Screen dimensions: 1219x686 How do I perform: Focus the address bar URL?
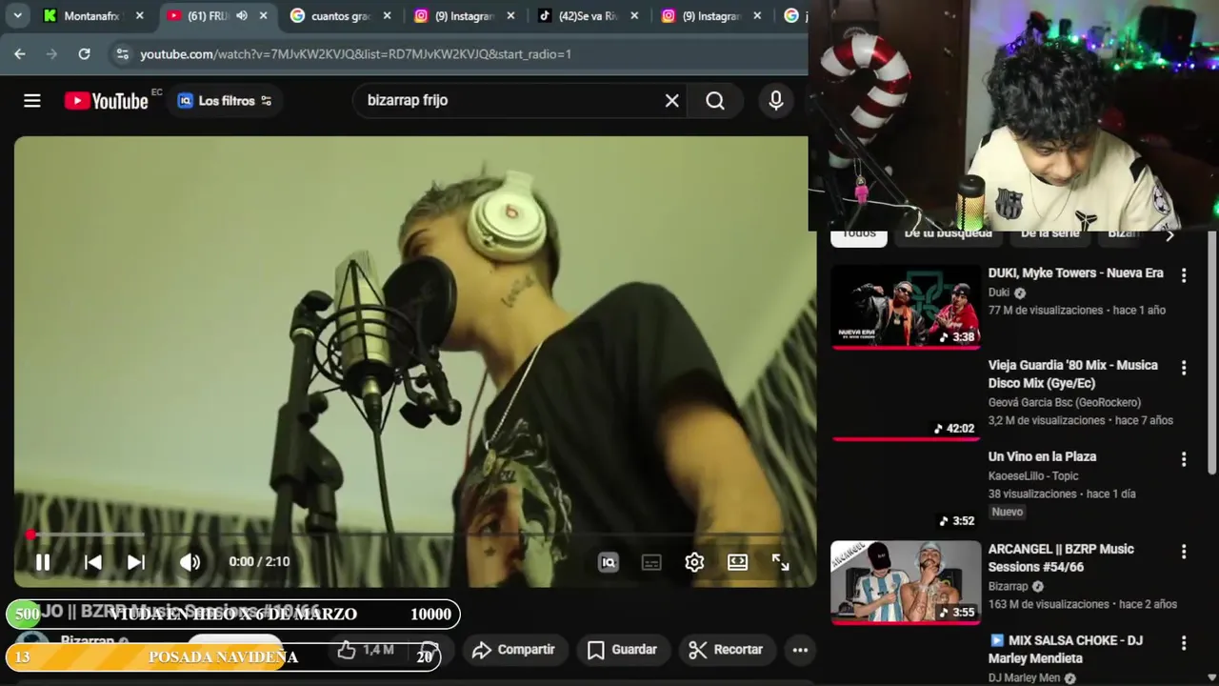(x=355, y=54)
